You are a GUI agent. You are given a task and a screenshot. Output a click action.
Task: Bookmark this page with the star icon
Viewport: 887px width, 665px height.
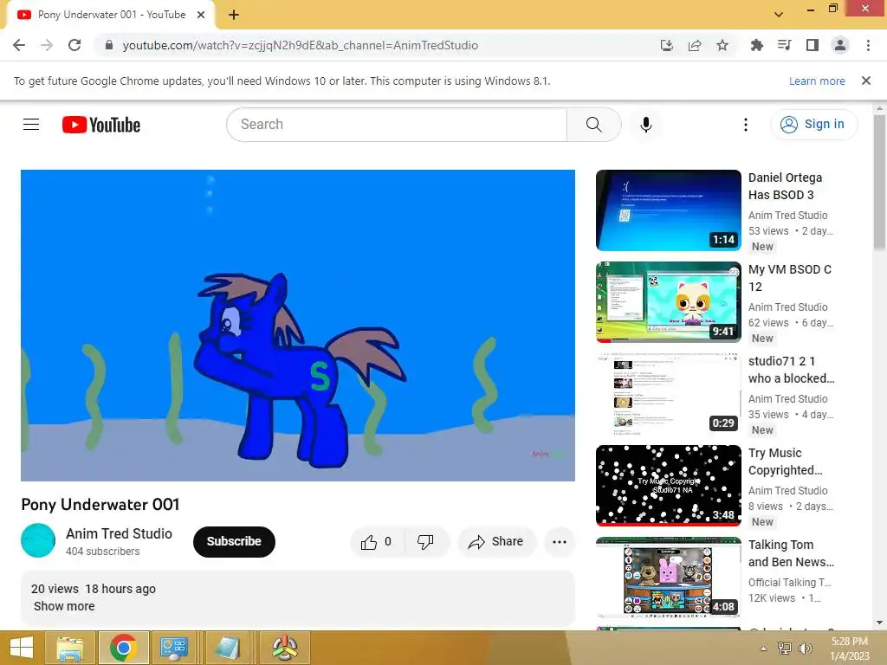tap(722, 45)
